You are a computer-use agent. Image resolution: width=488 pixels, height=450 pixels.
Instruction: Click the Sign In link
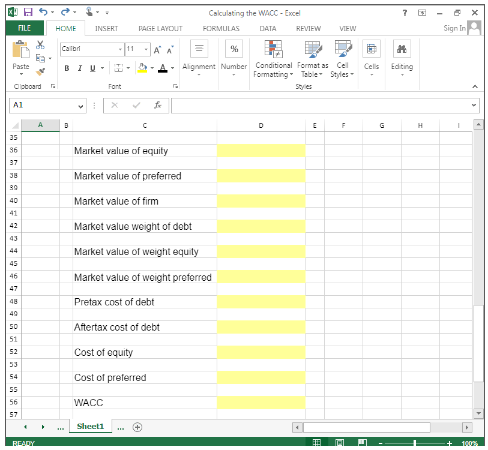pos(454,28)
